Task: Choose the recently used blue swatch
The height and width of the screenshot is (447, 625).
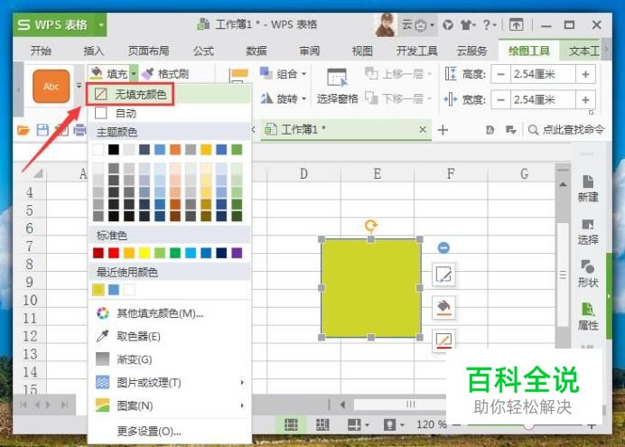Action: pyautogui.click(x=114, y=290)
